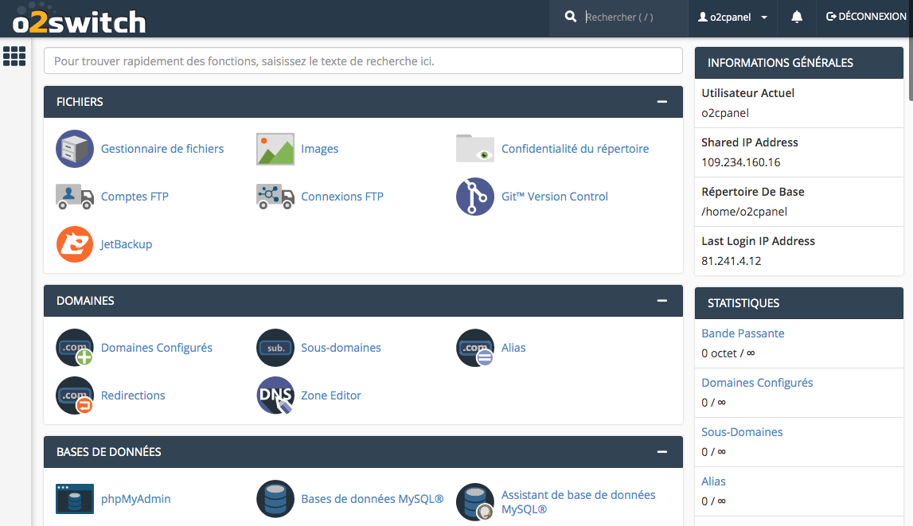
Task: Click the function quick-search text box
Action: pos(363,61)
